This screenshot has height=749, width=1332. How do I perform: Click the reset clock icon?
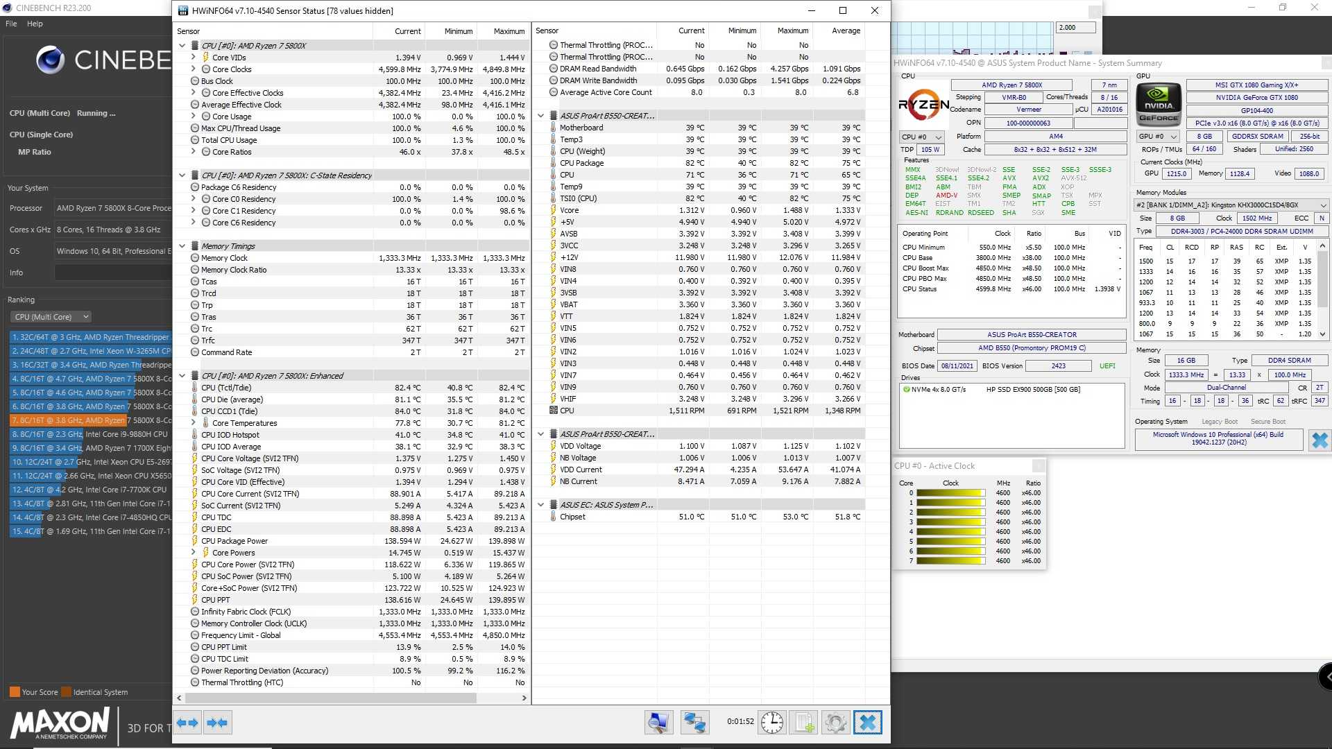click(771, 723)
